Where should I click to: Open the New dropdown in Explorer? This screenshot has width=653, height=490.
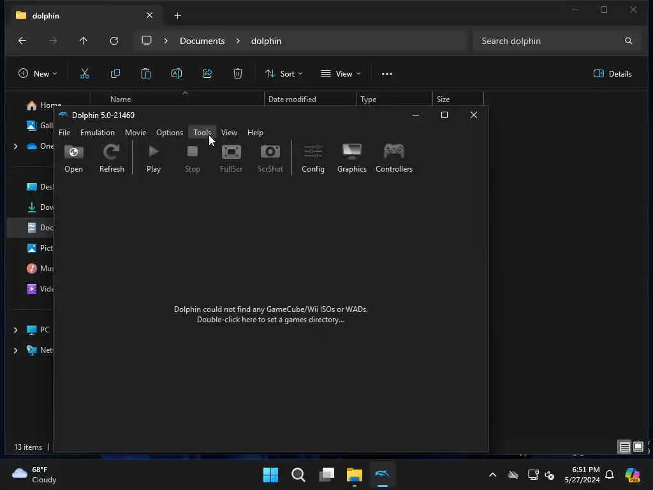point(38,74)
